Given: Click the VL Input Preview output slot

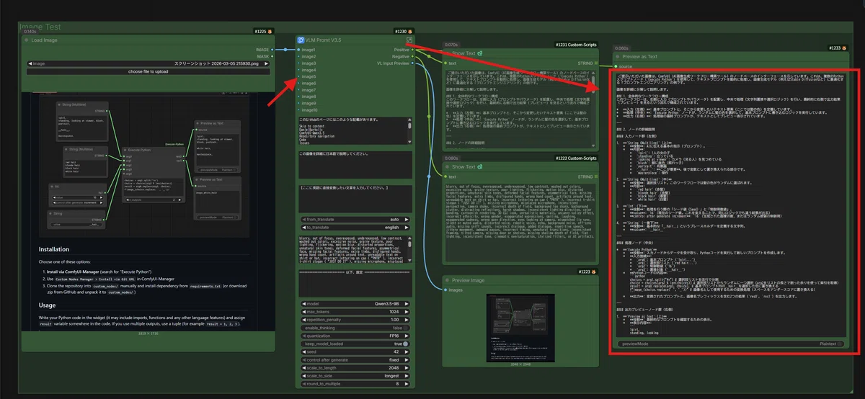Looking at the screenshot, I should pos(414,63).
